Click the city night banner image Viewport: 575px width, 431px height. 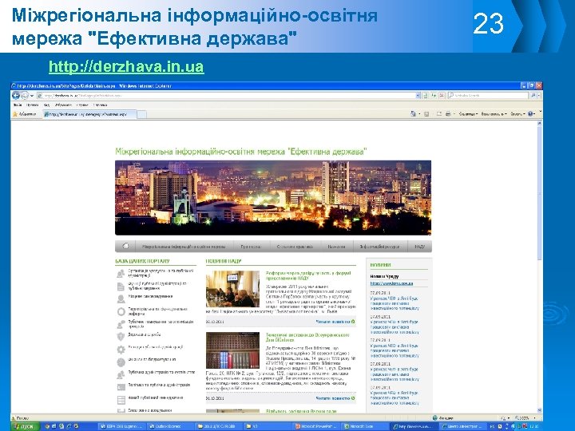click(x=273, y=198)
